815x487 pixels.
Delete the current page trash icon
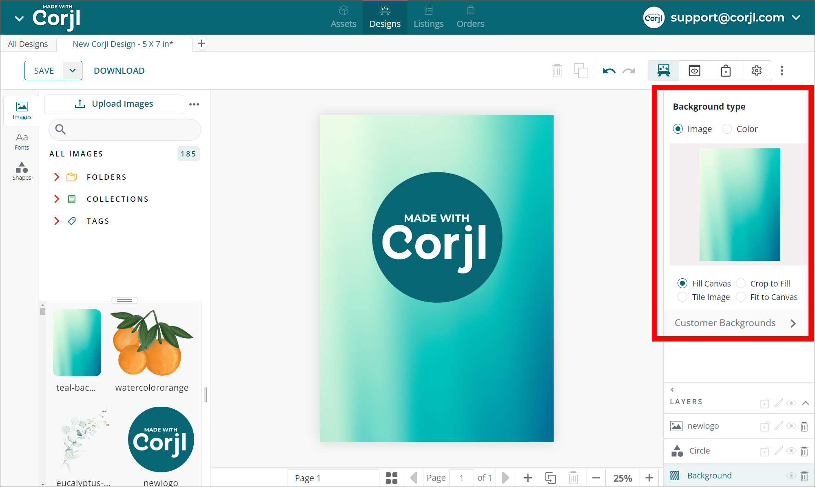(573, 478)
